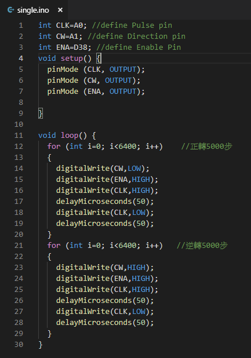Click the comment 逆轉5000步
The image size is (251, 358).
[x=202, y=246]
